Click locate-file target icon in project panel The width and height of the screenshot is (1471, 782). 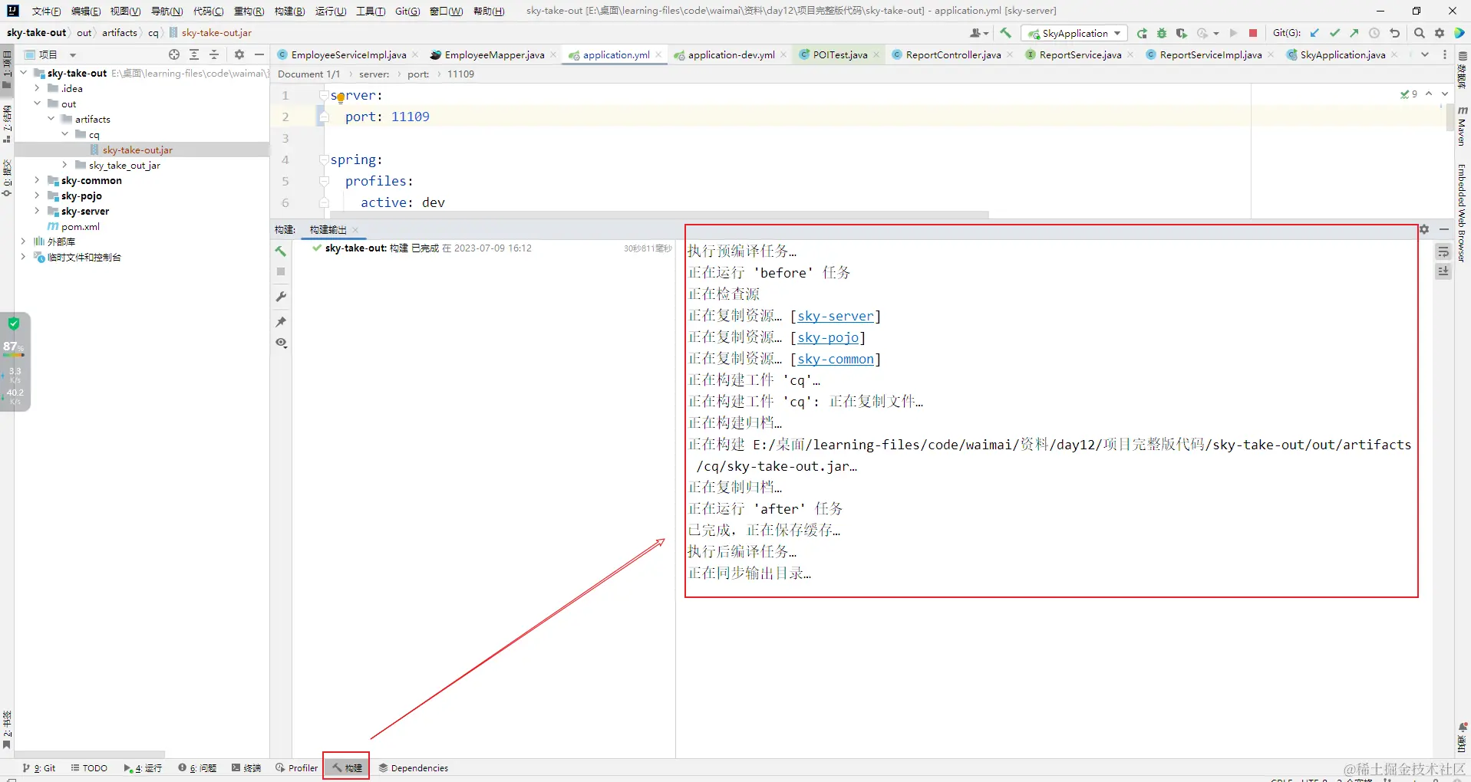click(174, 54)
